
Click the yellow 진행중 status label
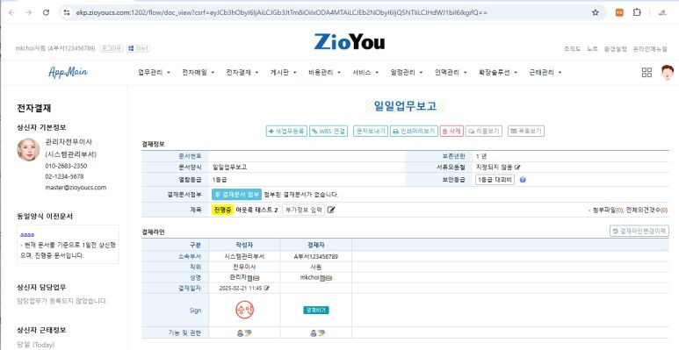click(222, 210)
